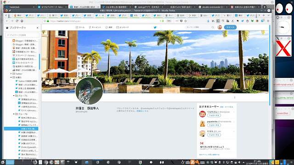The height and width of the screenshot is (165, 294).
Task: Click the Gmail icon in contacts box
Action: pos(202,143)
